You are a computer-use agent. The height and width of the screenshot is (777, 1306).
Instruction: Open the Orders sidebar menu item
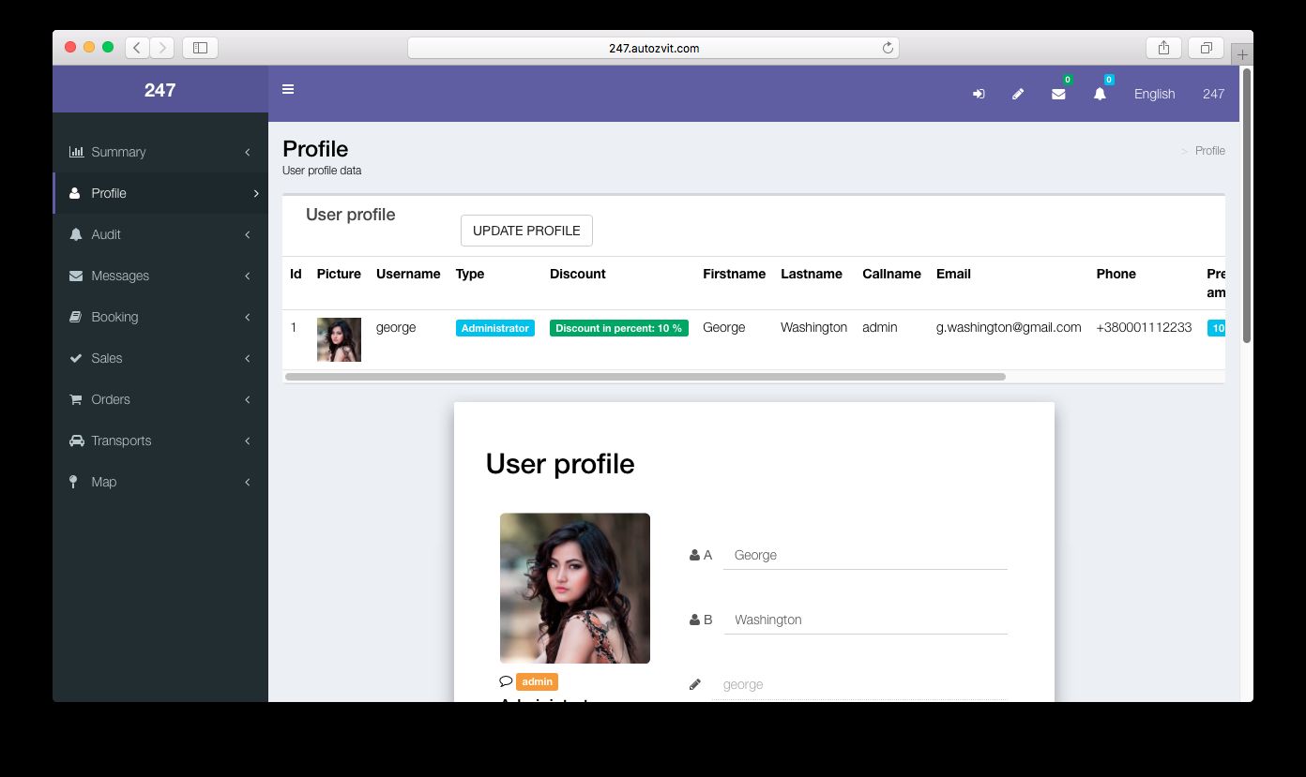click(160, 399)
